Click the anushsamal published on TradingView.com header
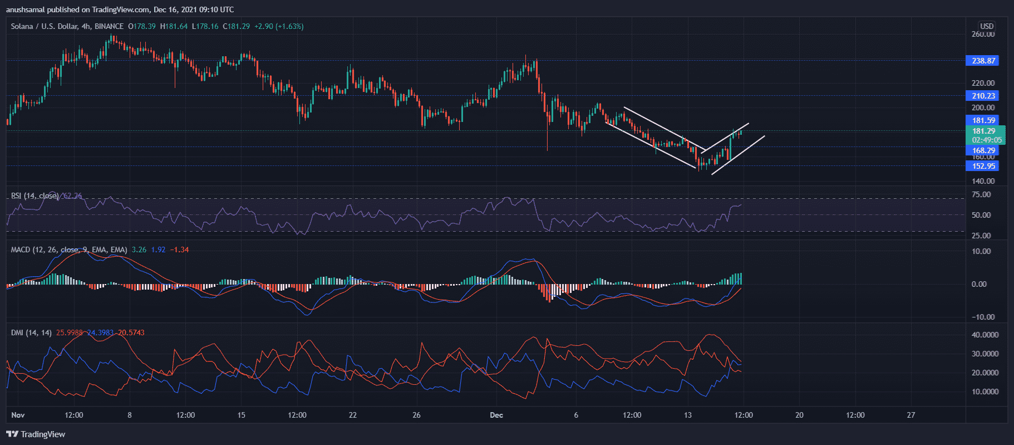 click(120, 9)
